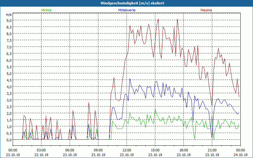Click the blue Mittelwerte legend label
The width and height of the screenshot is (253, 158).
click(127, 10)
